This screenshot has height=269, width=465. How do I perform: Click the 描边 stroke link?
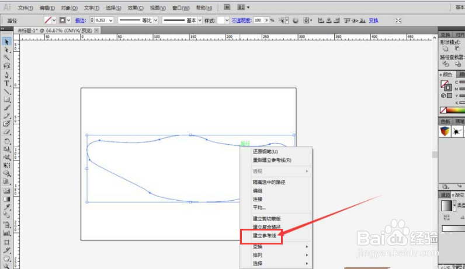81,20
